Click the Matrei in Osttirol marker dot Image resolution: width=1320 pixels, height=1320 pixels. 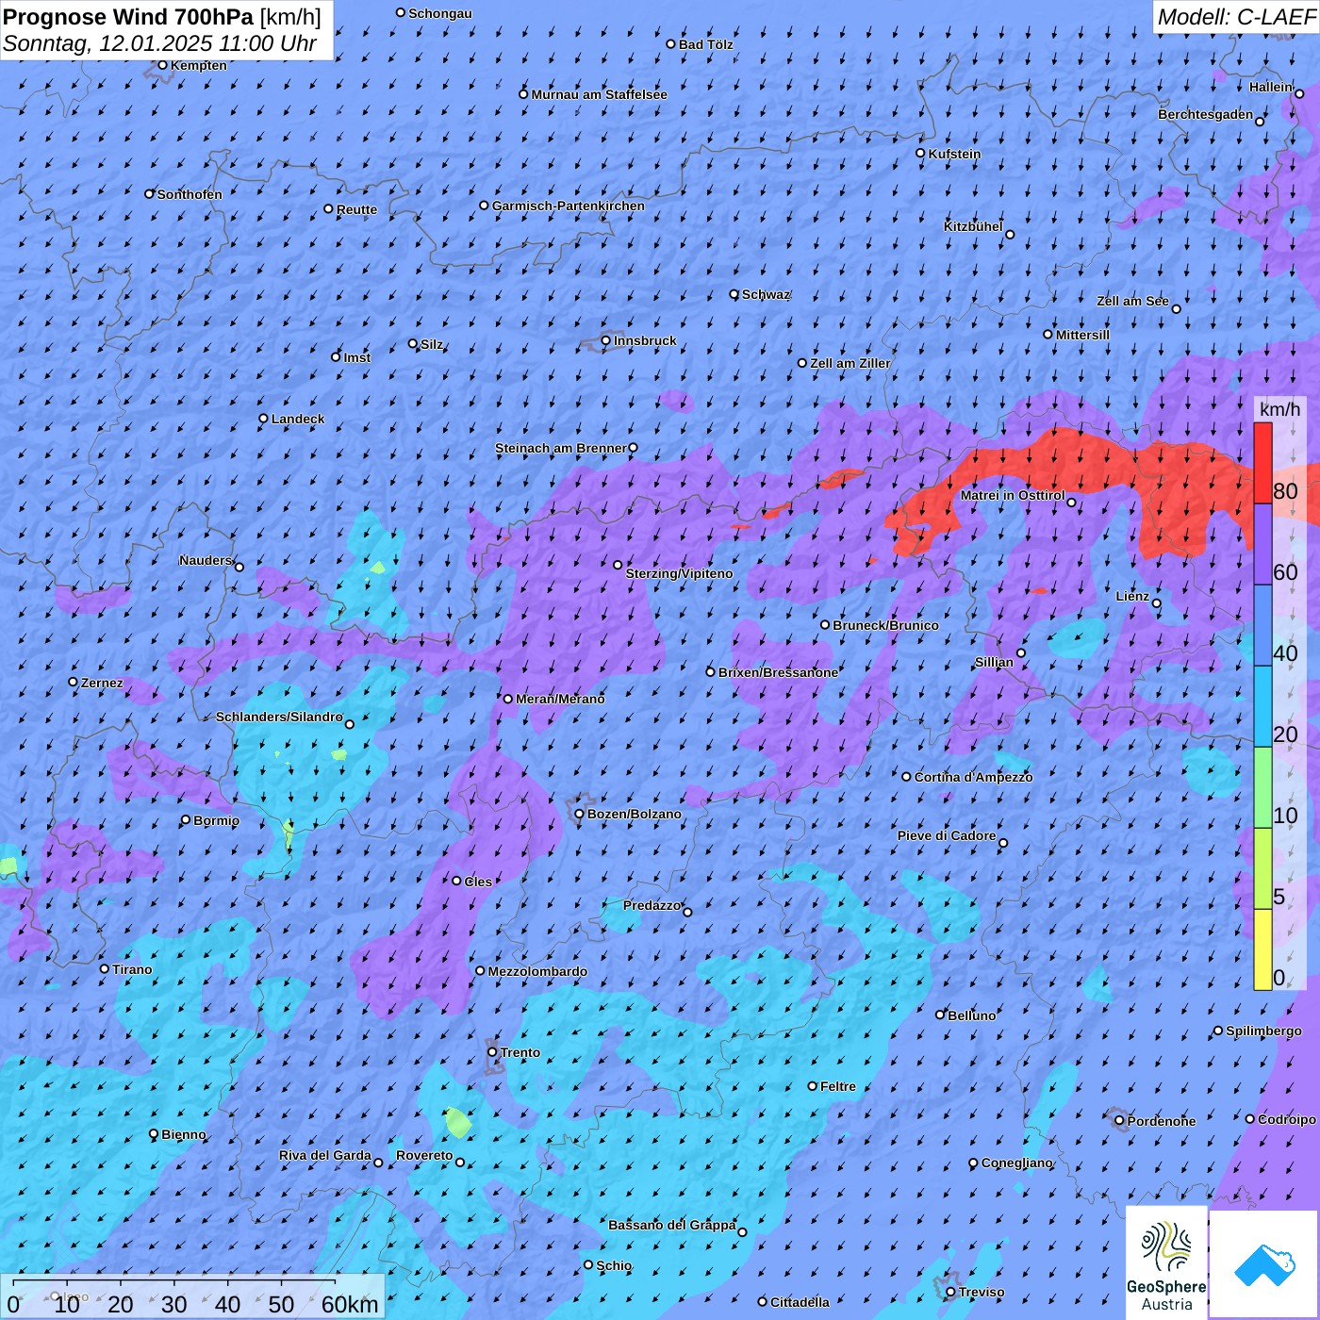[x=1071, y=503]
